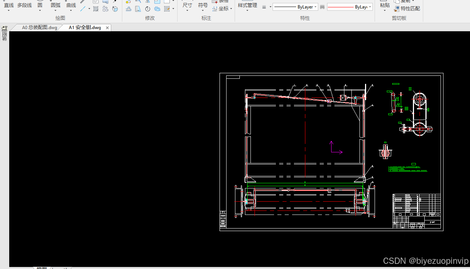Click the 标注 panel title
Image resolution: width=470 pixels, height=269 pixels.
coord(206,18)
